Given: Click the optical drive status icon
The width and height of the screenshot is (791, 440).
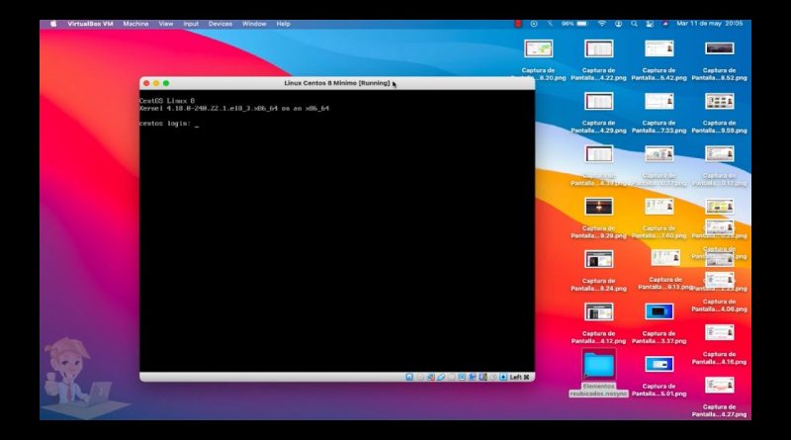Looking at the screenshot, I should coord(421,377).
